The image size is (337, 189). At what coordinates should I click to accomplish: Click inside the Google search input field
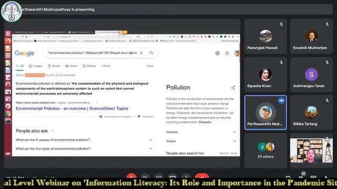pos(93,53)
